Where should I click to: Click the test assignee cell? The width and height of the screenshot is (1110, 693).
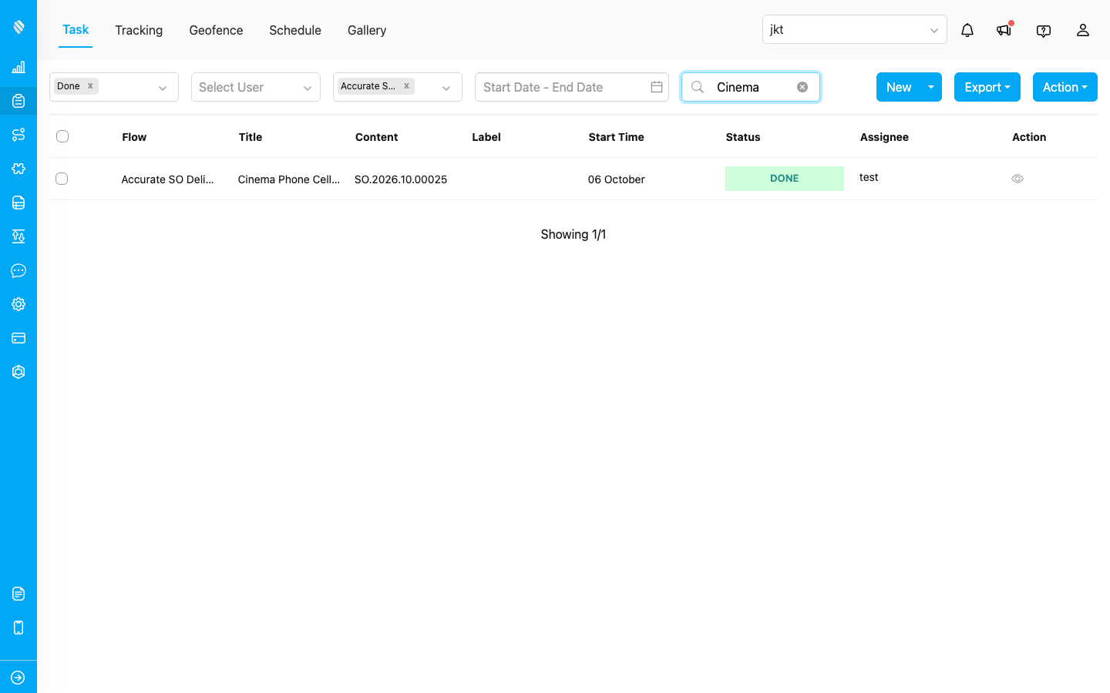869,177
